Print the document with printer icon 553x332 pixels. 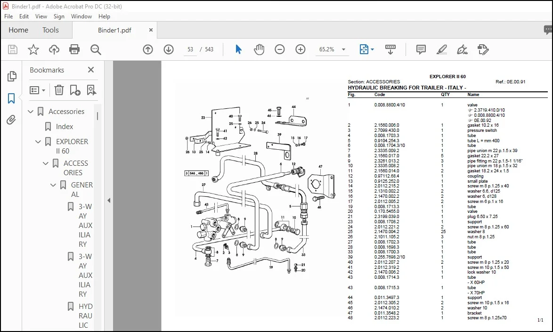(x=74, y=49)
